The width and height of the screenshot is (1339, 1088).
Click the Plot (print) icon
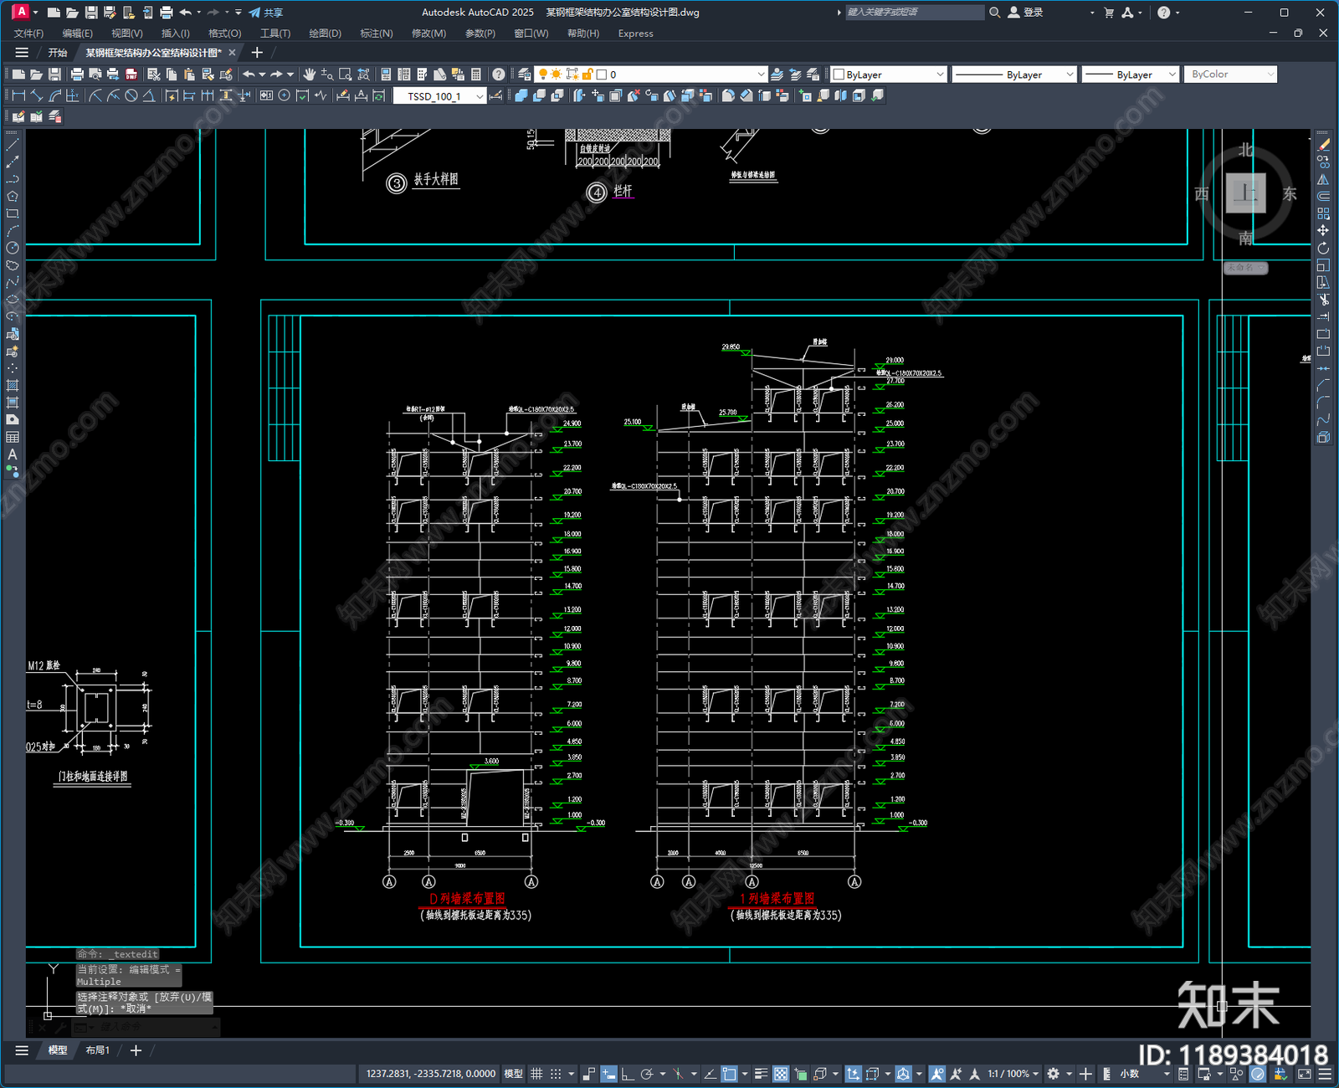pyautogui.click(x=77, y=74)
